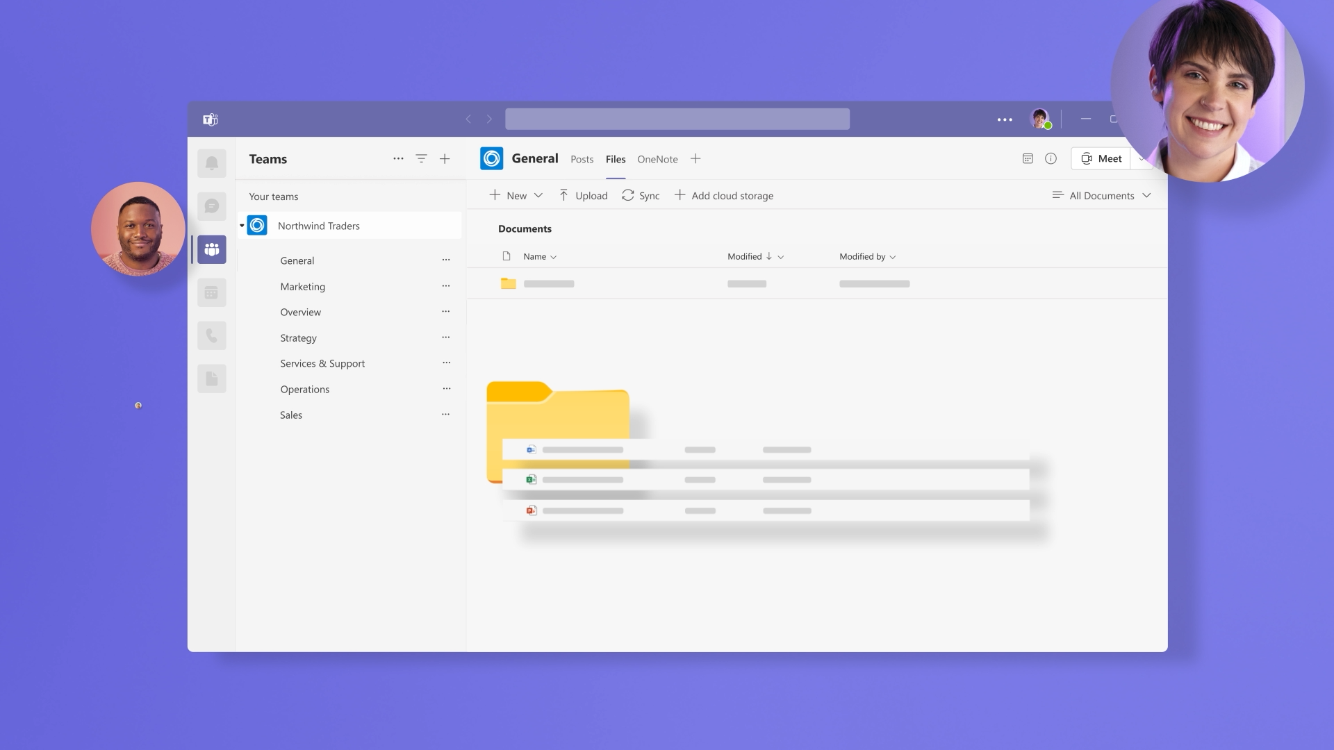
Task: Click the file type column header icon
Action: pyautogui.click(x=507, y=256)
